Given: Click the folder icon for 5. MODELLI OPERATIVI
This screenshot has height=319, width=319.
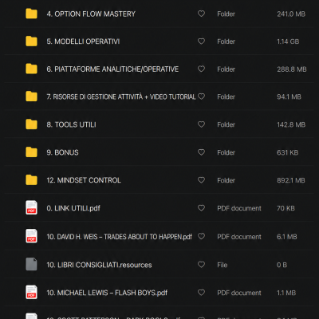Looking at the screenshot, I should click(x=31, y=41).
